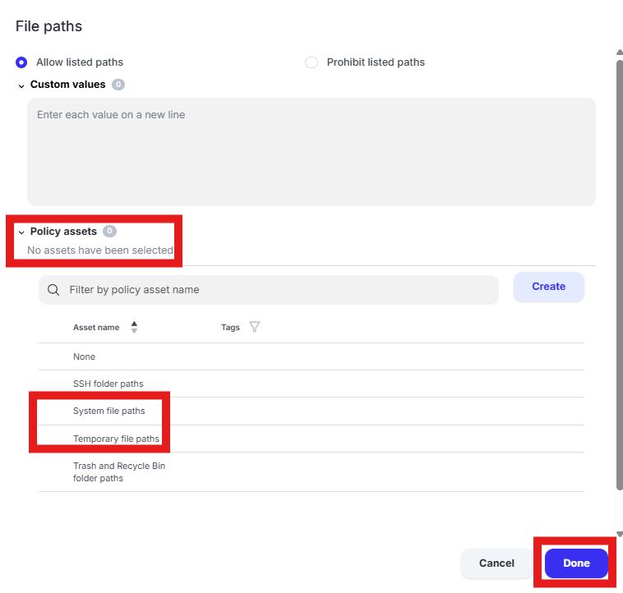The width and height of the screenshot is (623, 593).
Task: Click inside the custom values text area
Action: point(311,152)
